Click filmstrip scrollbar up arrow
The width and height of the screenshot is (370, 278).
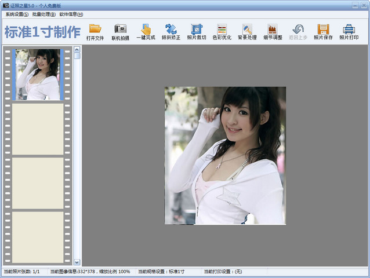tap(77, 49)
